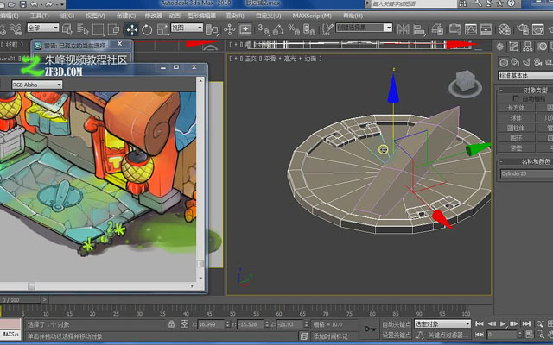Open Rendered Frame Window icon
The height and width of the screenshot is (345, 553).
(x=537, y=29)
